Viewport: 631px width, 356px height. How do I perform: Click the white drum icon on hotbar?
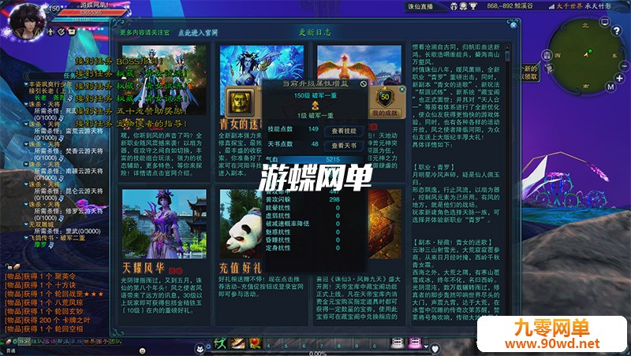[398, 343]
